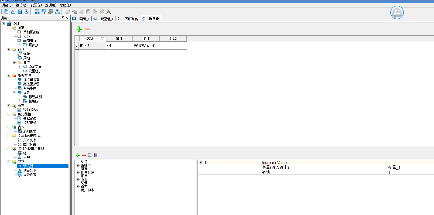Select 系统事件 tree item
This screenshot has height=215, width=434.
(x=30, y=88)
